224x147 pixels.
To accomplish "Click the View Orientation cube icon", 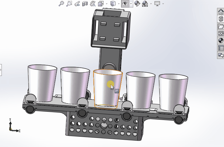I will (101, 4).
